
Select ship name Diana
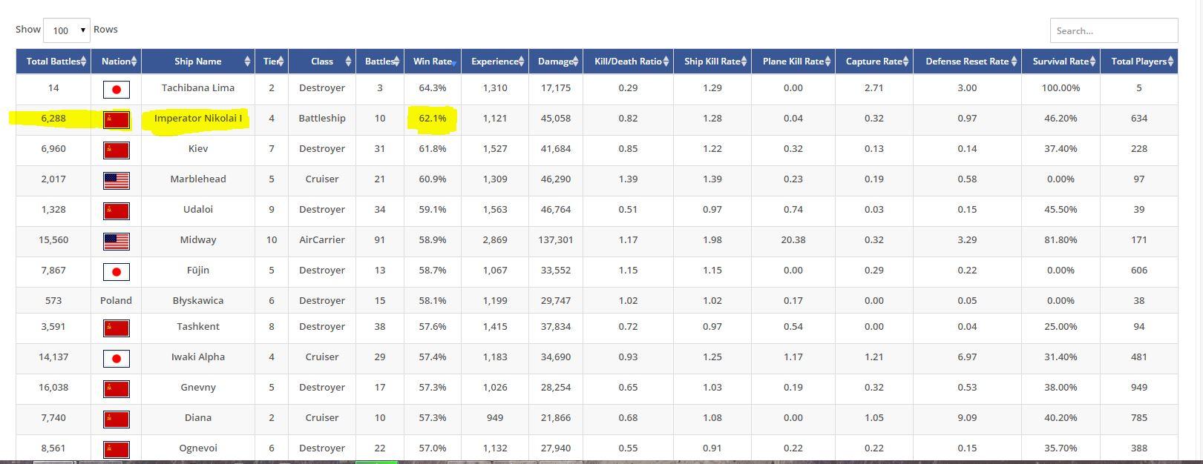coord(198,417)
